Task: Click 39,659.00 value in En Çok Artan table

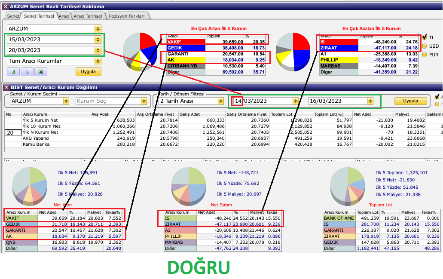Action: pyautogui.click(x=233, y=42)
